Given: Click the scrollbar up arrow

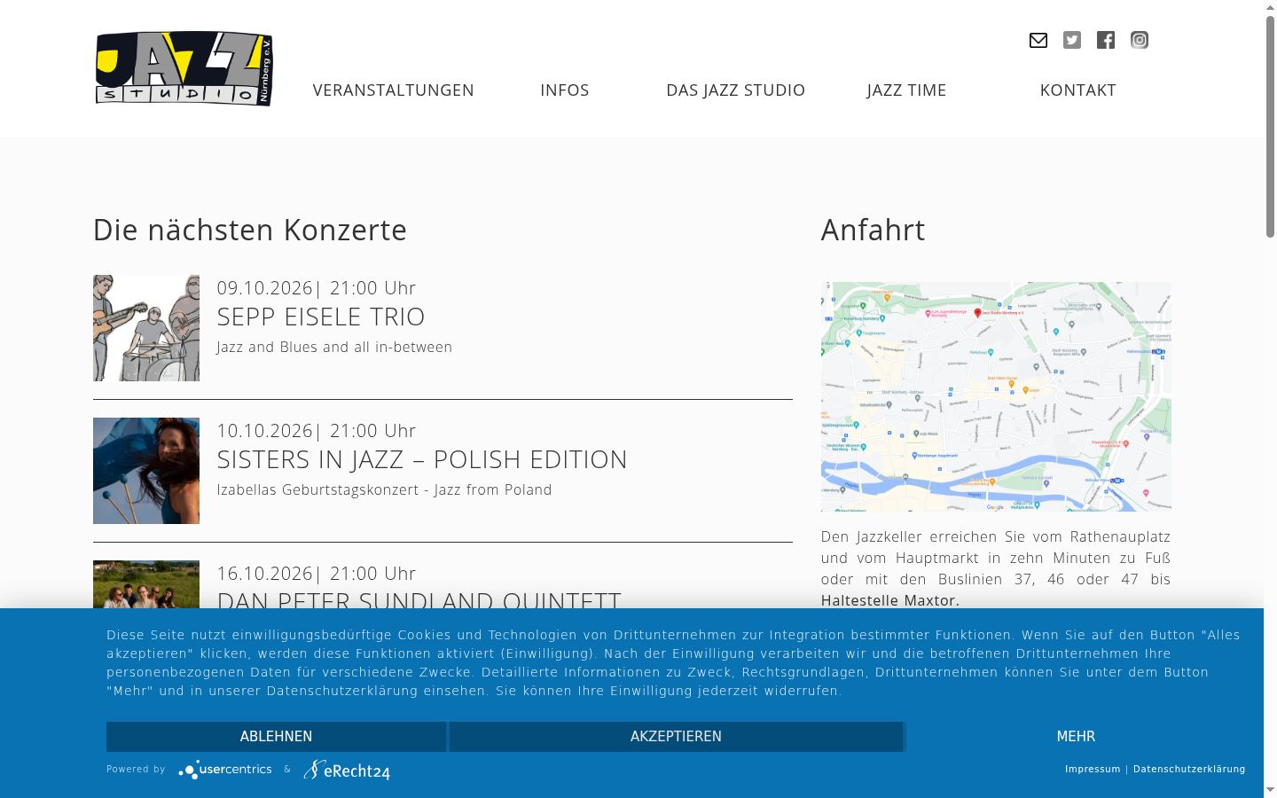Looking at the screenshot, I should point(1270,7).
